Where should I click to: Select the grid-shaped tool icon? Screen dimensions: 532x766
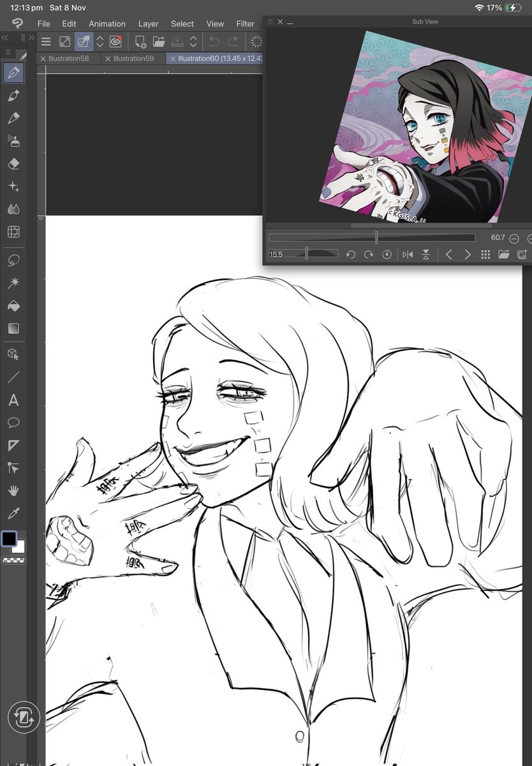pos(13,232)
